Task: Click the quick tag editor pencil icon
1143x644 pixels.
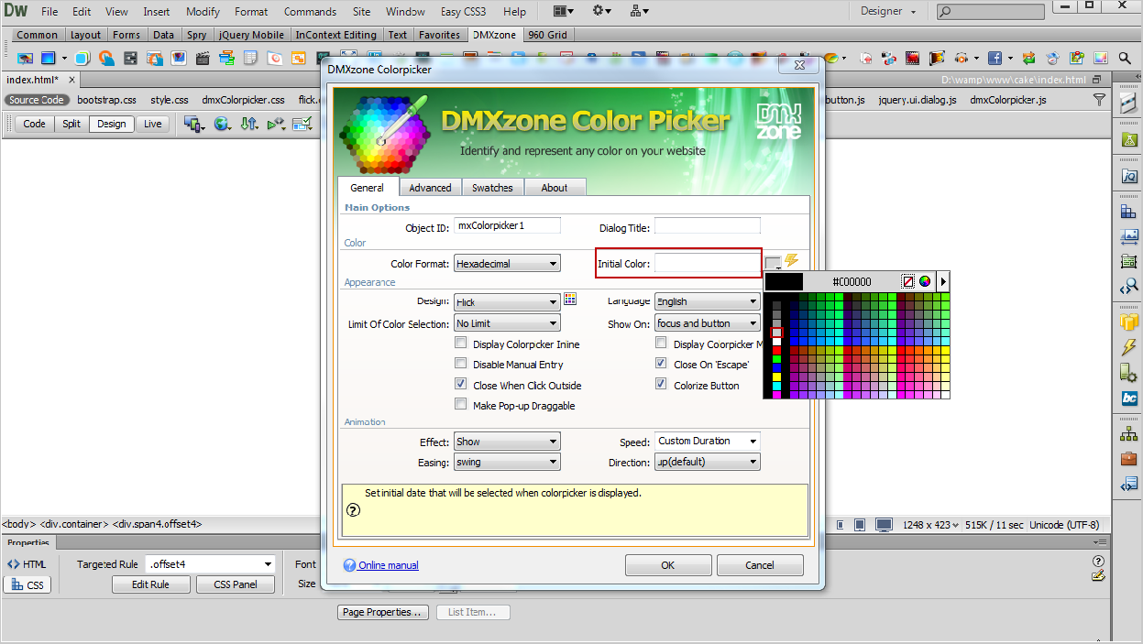Action: (1098, 576)
